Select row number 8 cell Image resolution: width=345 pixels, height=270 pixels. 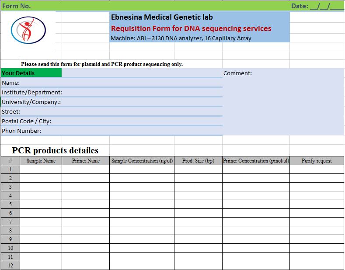pyautogui.click(x=10, y=230)
